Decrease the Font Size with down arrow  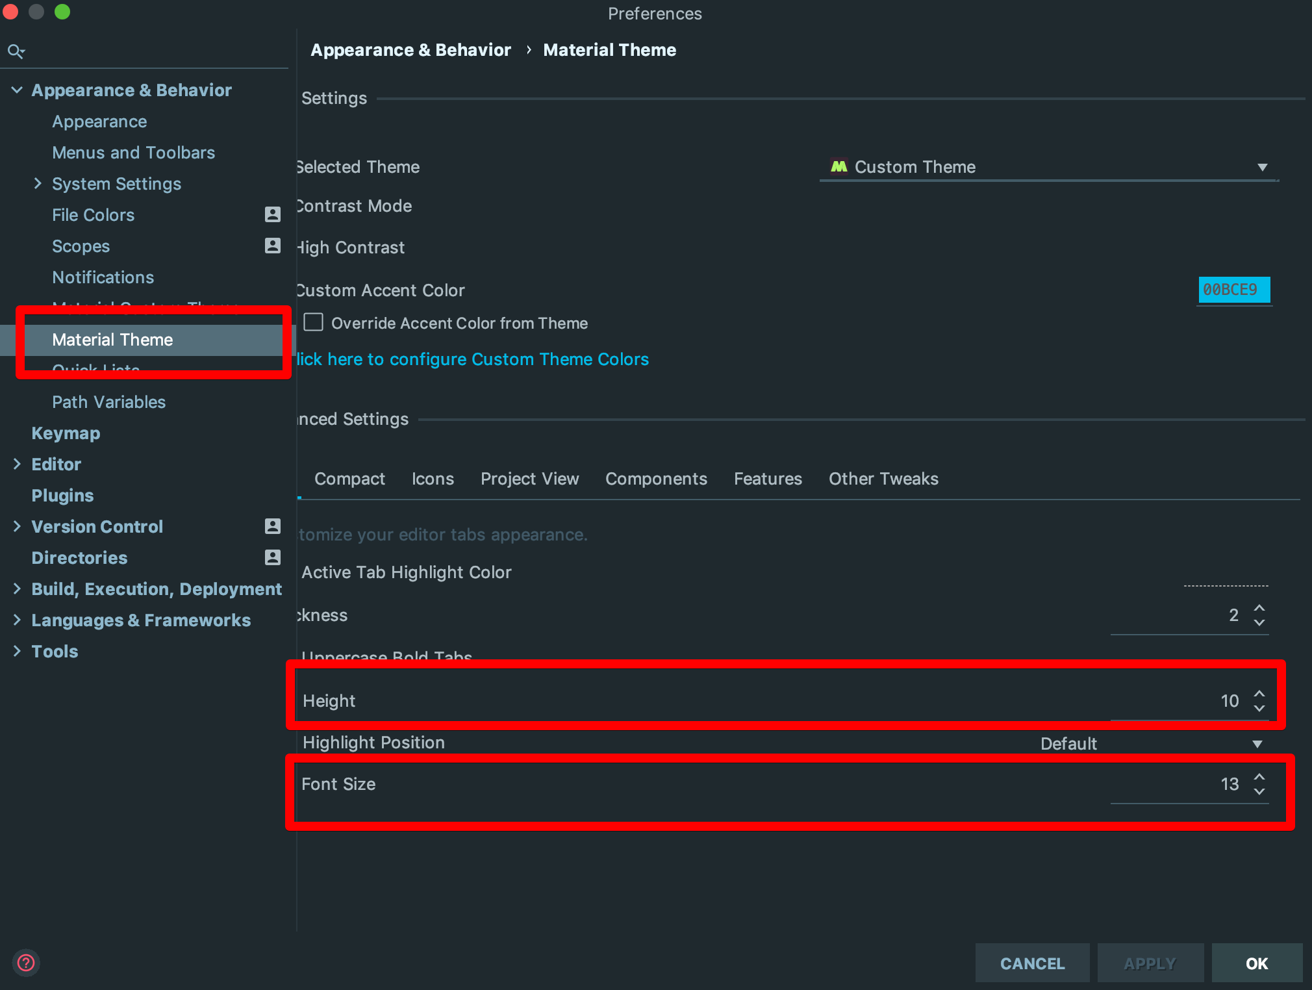point(1259,791)
